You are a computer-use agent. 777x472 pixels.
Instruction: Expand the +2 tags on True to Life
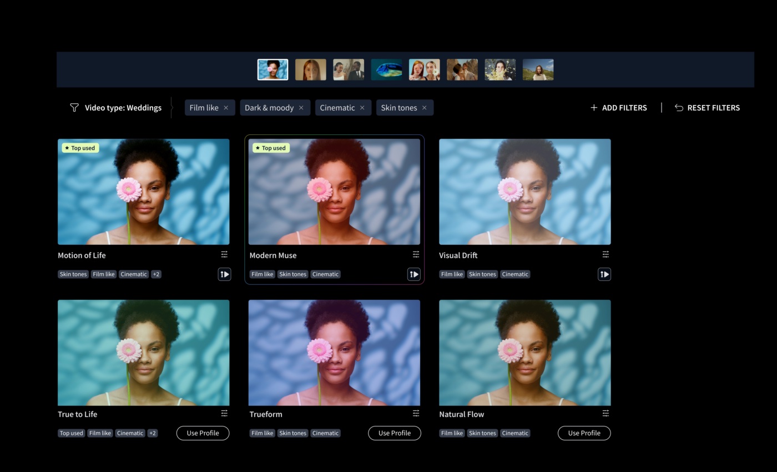click(x=152, y=433)
